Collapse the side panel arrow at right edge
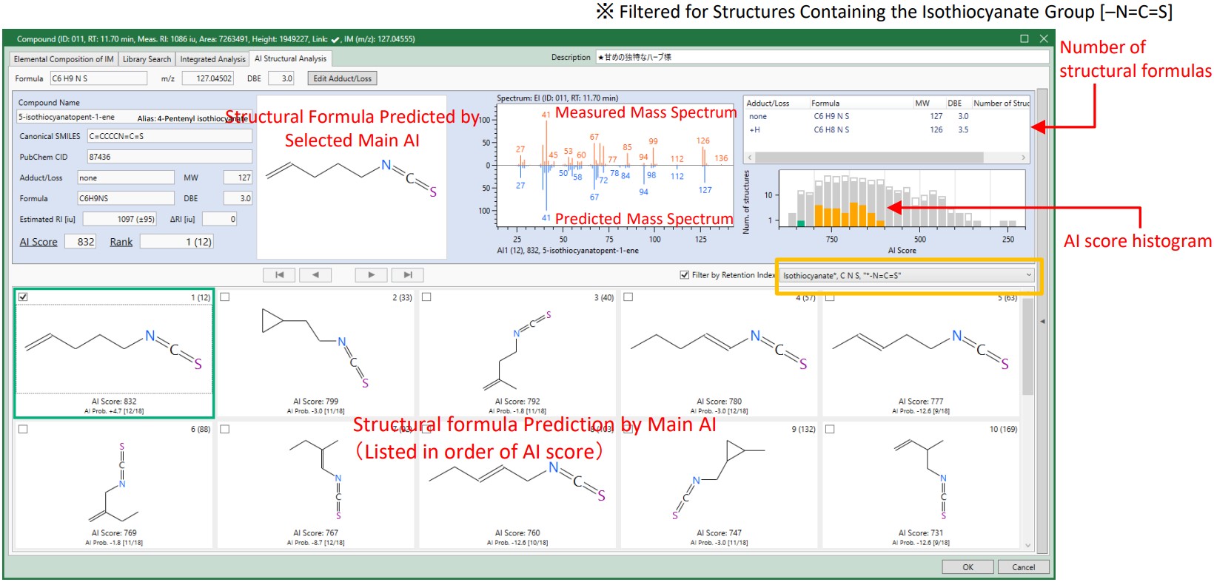This screenshot has width=1214, height=582. (1042, 322)
